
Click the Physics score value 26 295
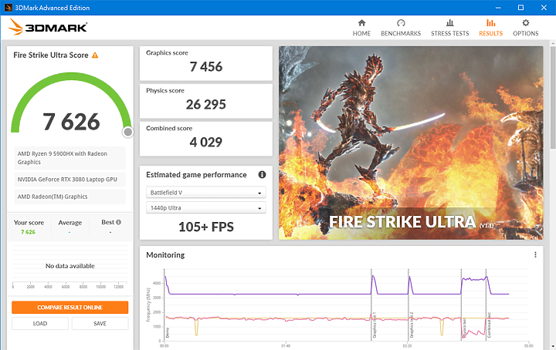(x=206, y=104)
